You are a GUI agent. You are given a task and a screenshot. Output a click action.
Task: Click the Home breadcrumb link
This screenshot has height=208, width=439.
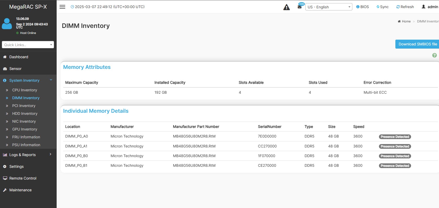(406, 21)
